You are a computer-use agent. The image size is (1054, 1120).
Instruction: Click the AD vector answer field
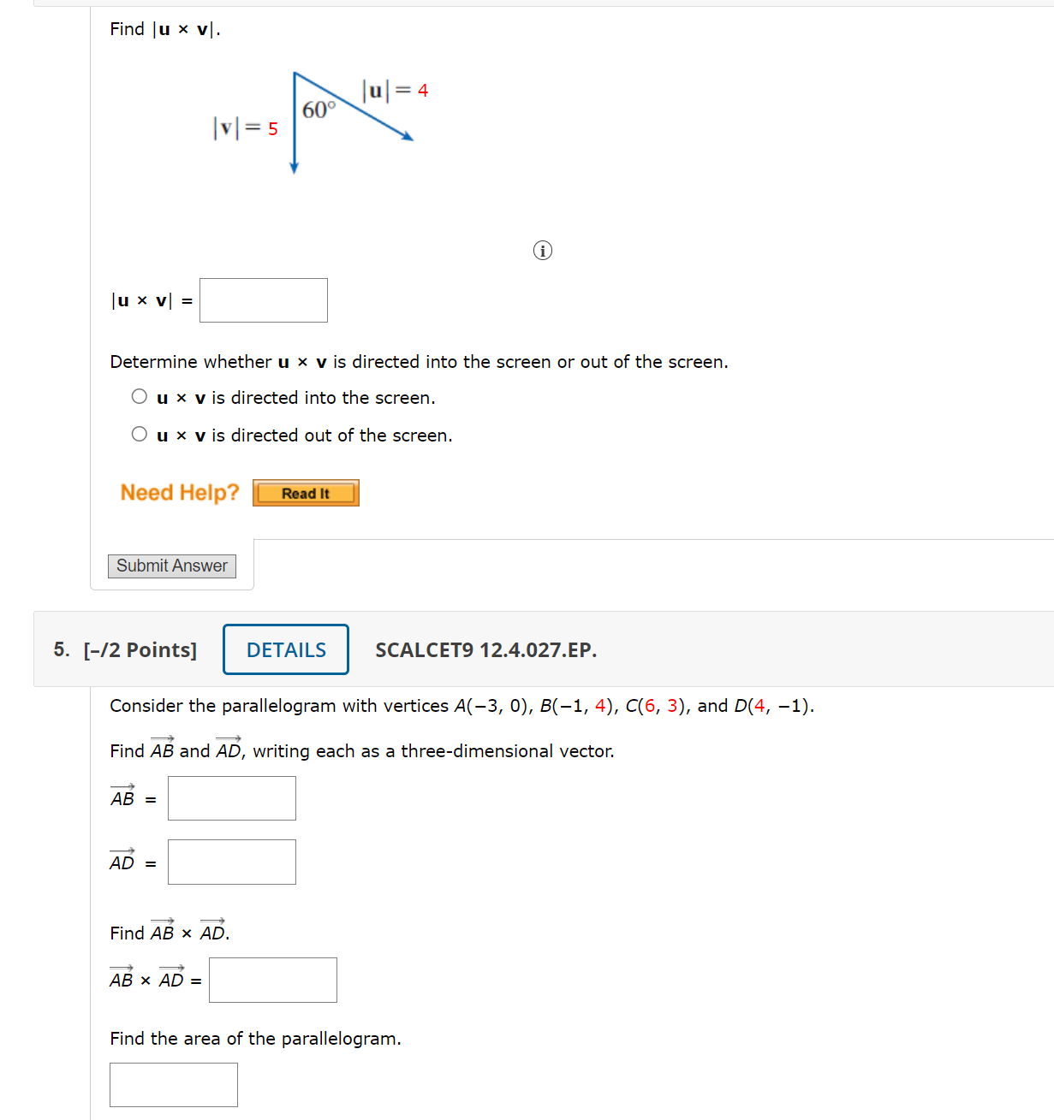click(x=231, y=862)
